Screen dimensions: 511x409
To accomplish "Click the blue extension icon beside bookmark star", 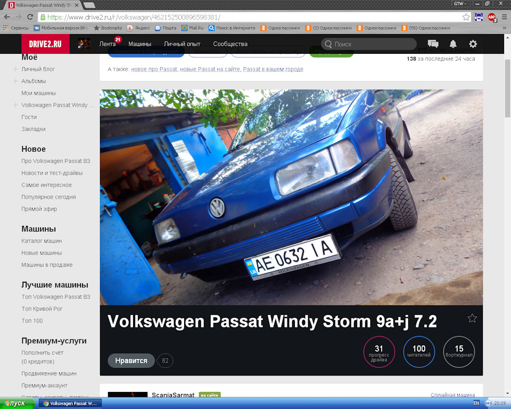I will (x=479, y=17).
